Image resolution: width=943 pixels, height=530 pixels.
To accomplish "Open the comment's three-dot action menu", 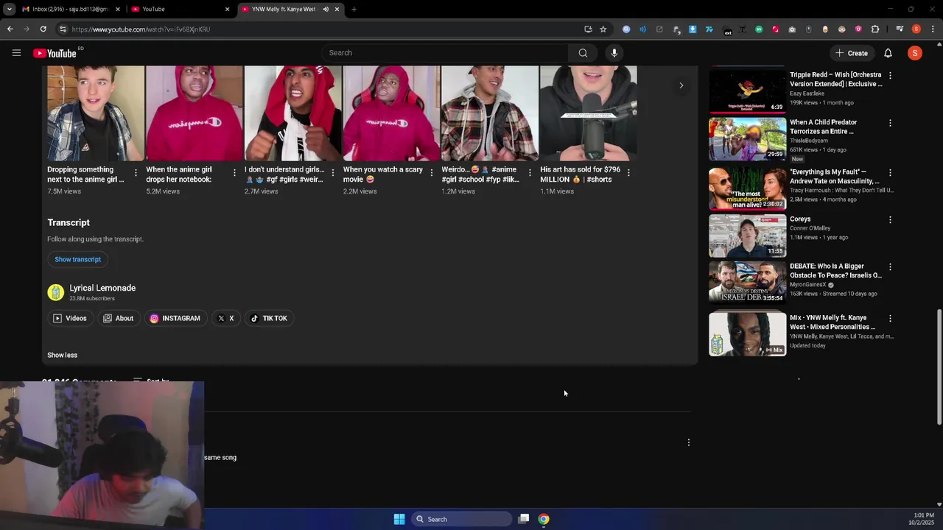I will point(689,442).
